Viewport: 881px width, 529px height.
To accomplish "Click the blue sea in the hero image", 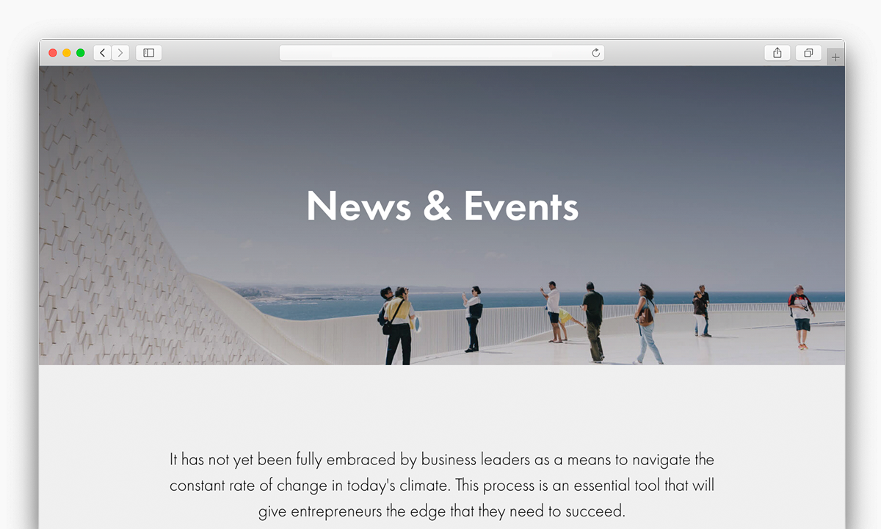I will tap(330, 305).
